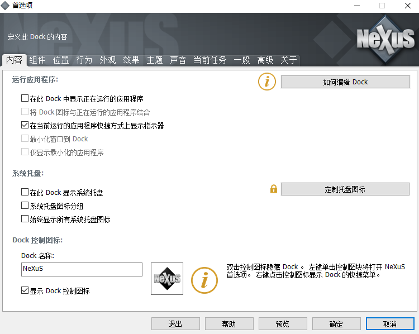Switch to the 组件 tab
This screenshot has height=334, width=419.
(x=37, y=60)
